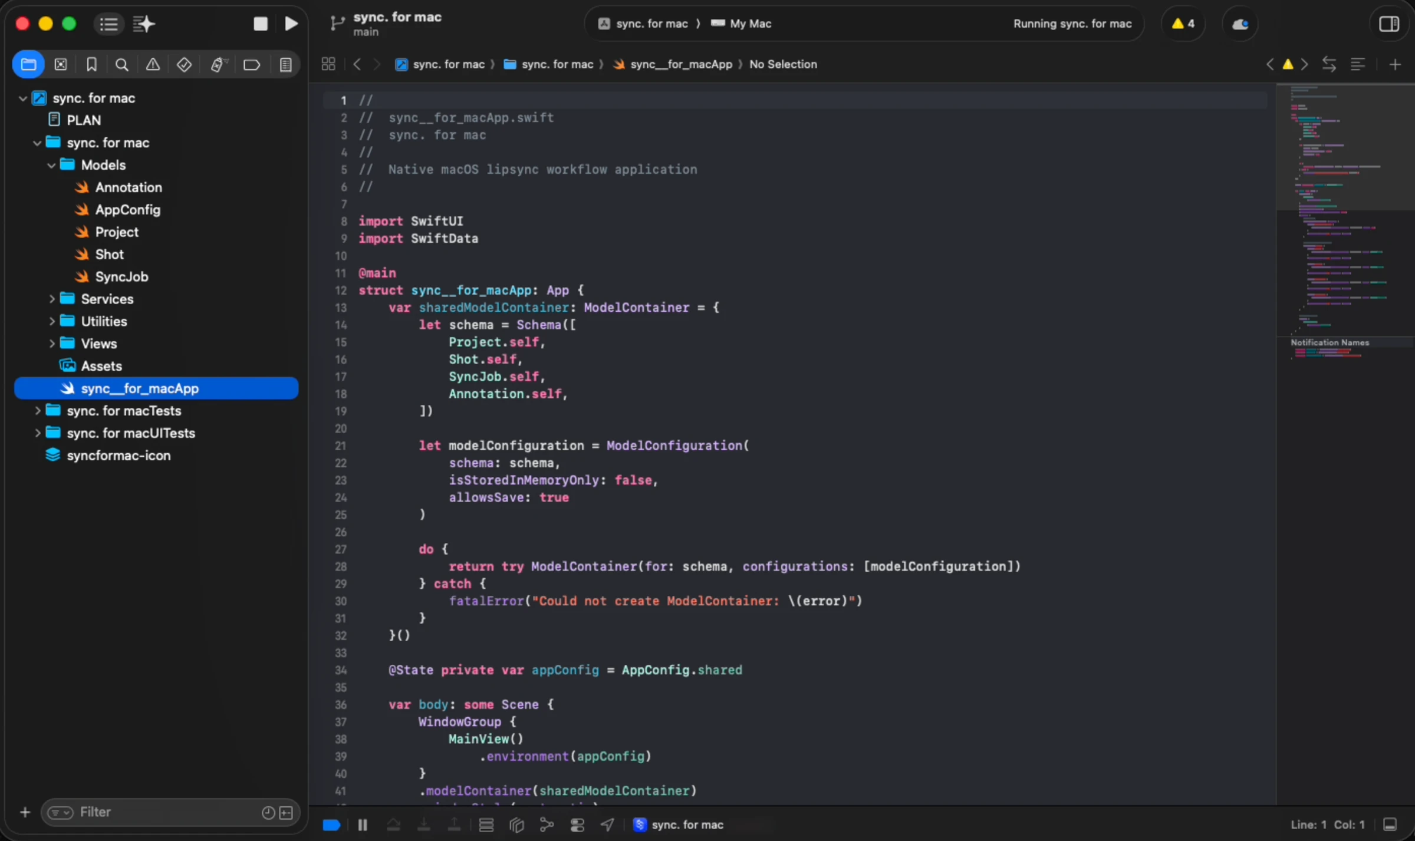Open the coding assistant sparkle icon
The image size is (1415, 841).
pos(144,24)
